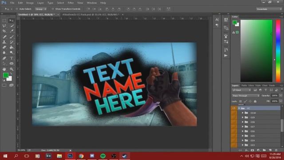Select the Move tool in toolbox

[12, 20]
